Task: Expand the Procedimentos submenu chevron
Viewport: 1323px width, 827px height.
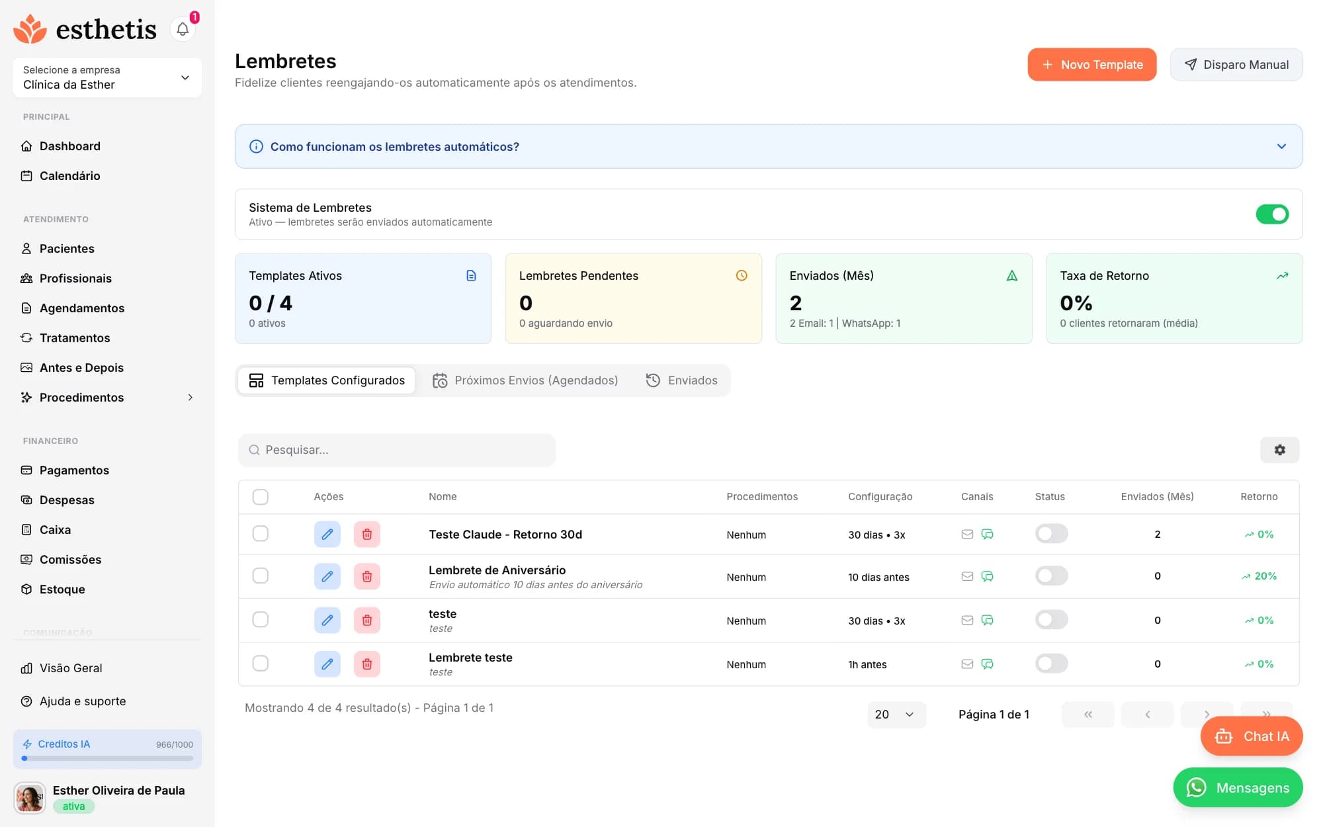Action: point(191,398)
